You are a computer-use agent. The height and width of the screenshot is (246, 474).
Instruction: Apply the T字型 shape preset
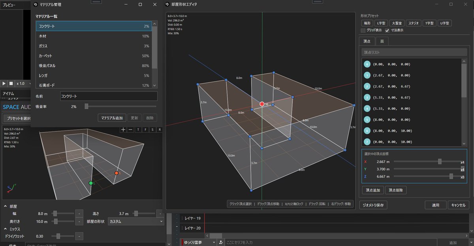429,23
